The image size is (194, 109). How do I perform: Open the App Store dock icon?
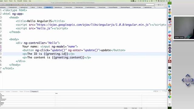[x=170, y=42]
